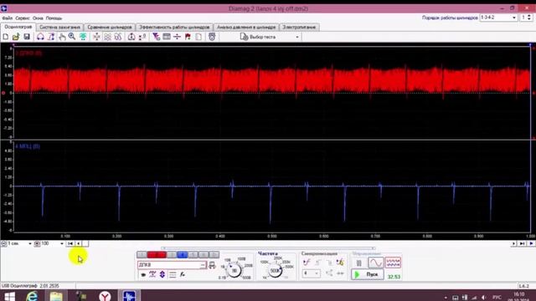This screenshot has height=301, width=536.
Task: Toggle the last gray channel button
Action: [x=214, y=254]
